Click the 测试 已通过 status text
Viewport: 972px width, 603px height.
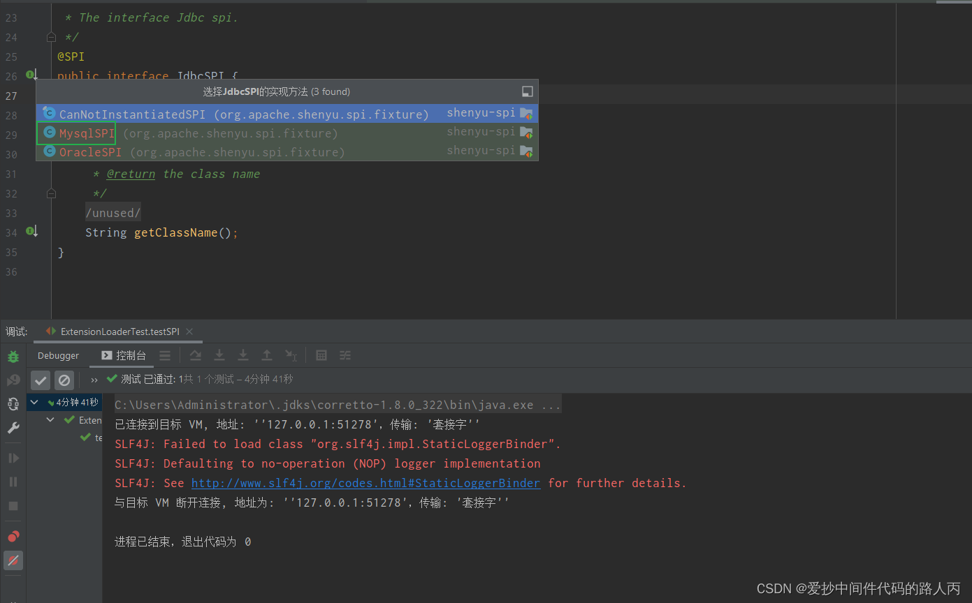point(150,380)
